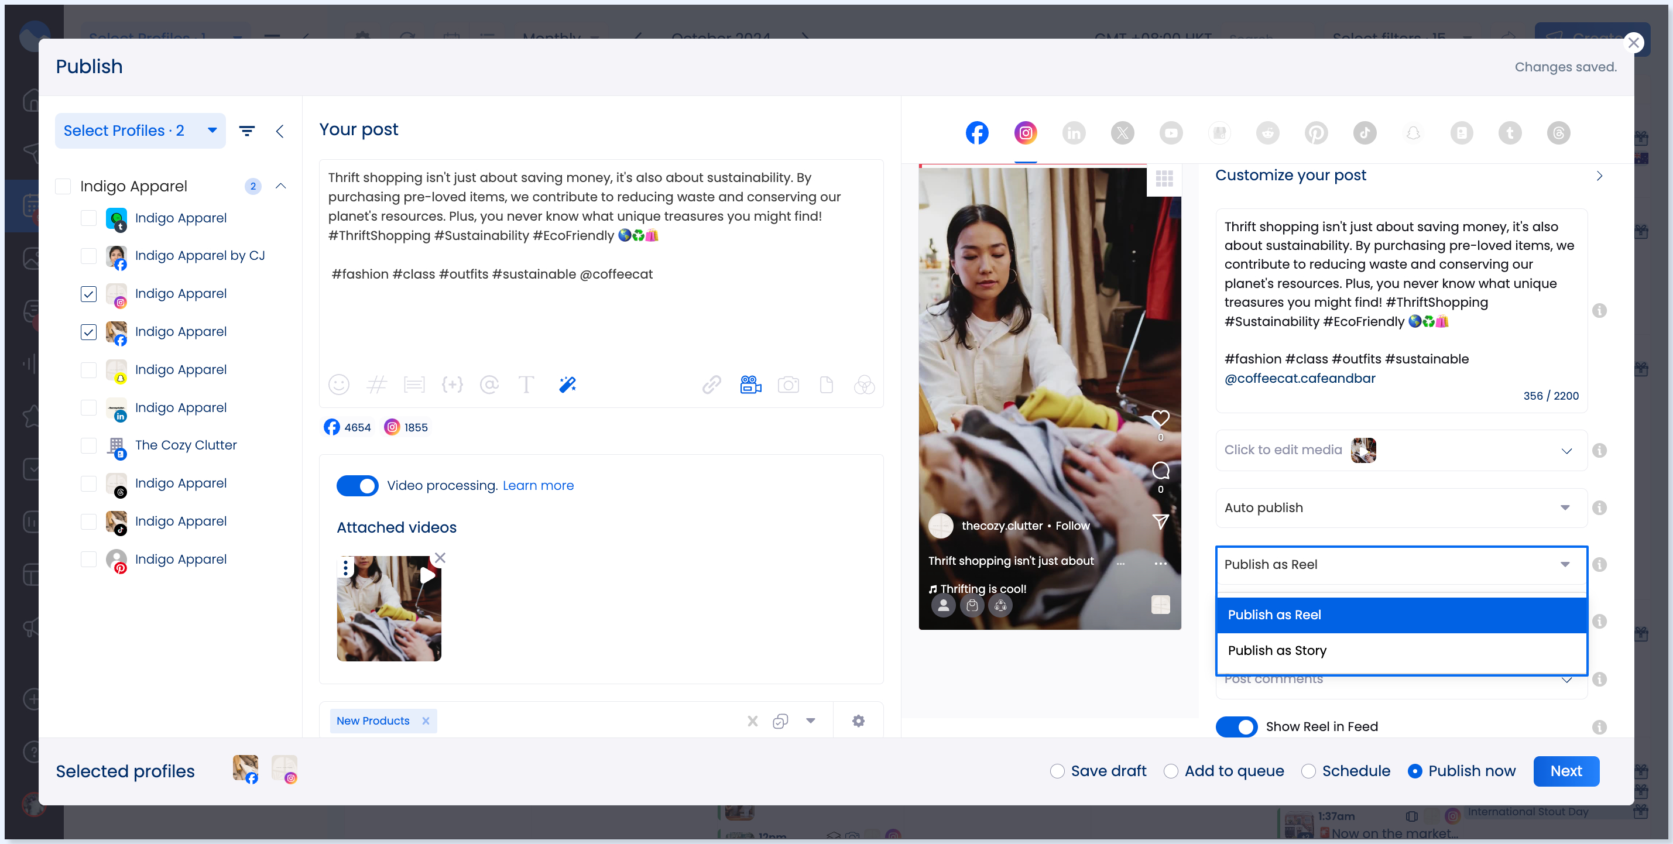Click the Next button
This screenshot has width=1673, height=844.
coord(1566,771)
